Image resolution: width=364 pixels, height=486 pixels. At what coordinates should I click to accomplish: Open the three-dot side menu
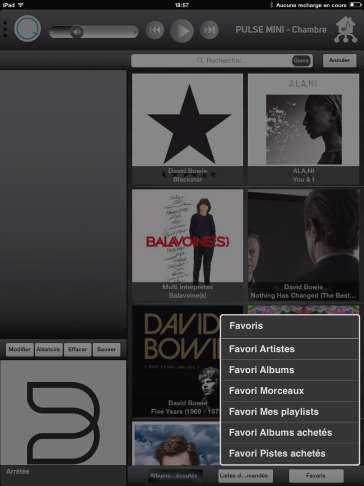point(5,30)
